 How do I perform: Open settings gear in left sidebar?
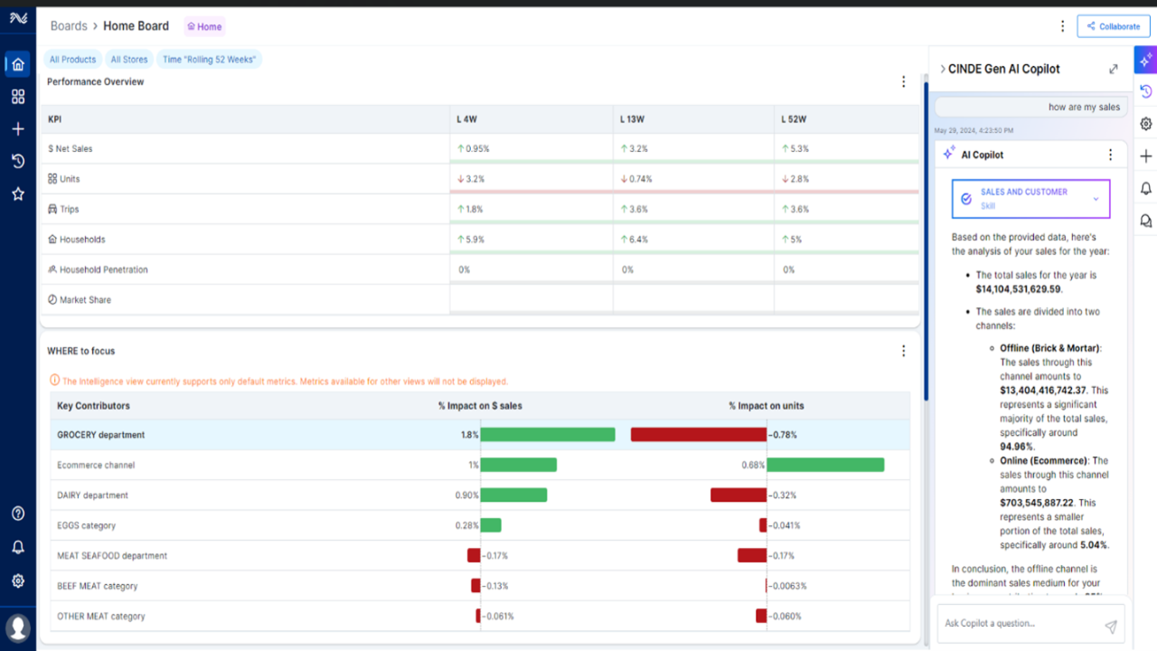click(18, 580)
